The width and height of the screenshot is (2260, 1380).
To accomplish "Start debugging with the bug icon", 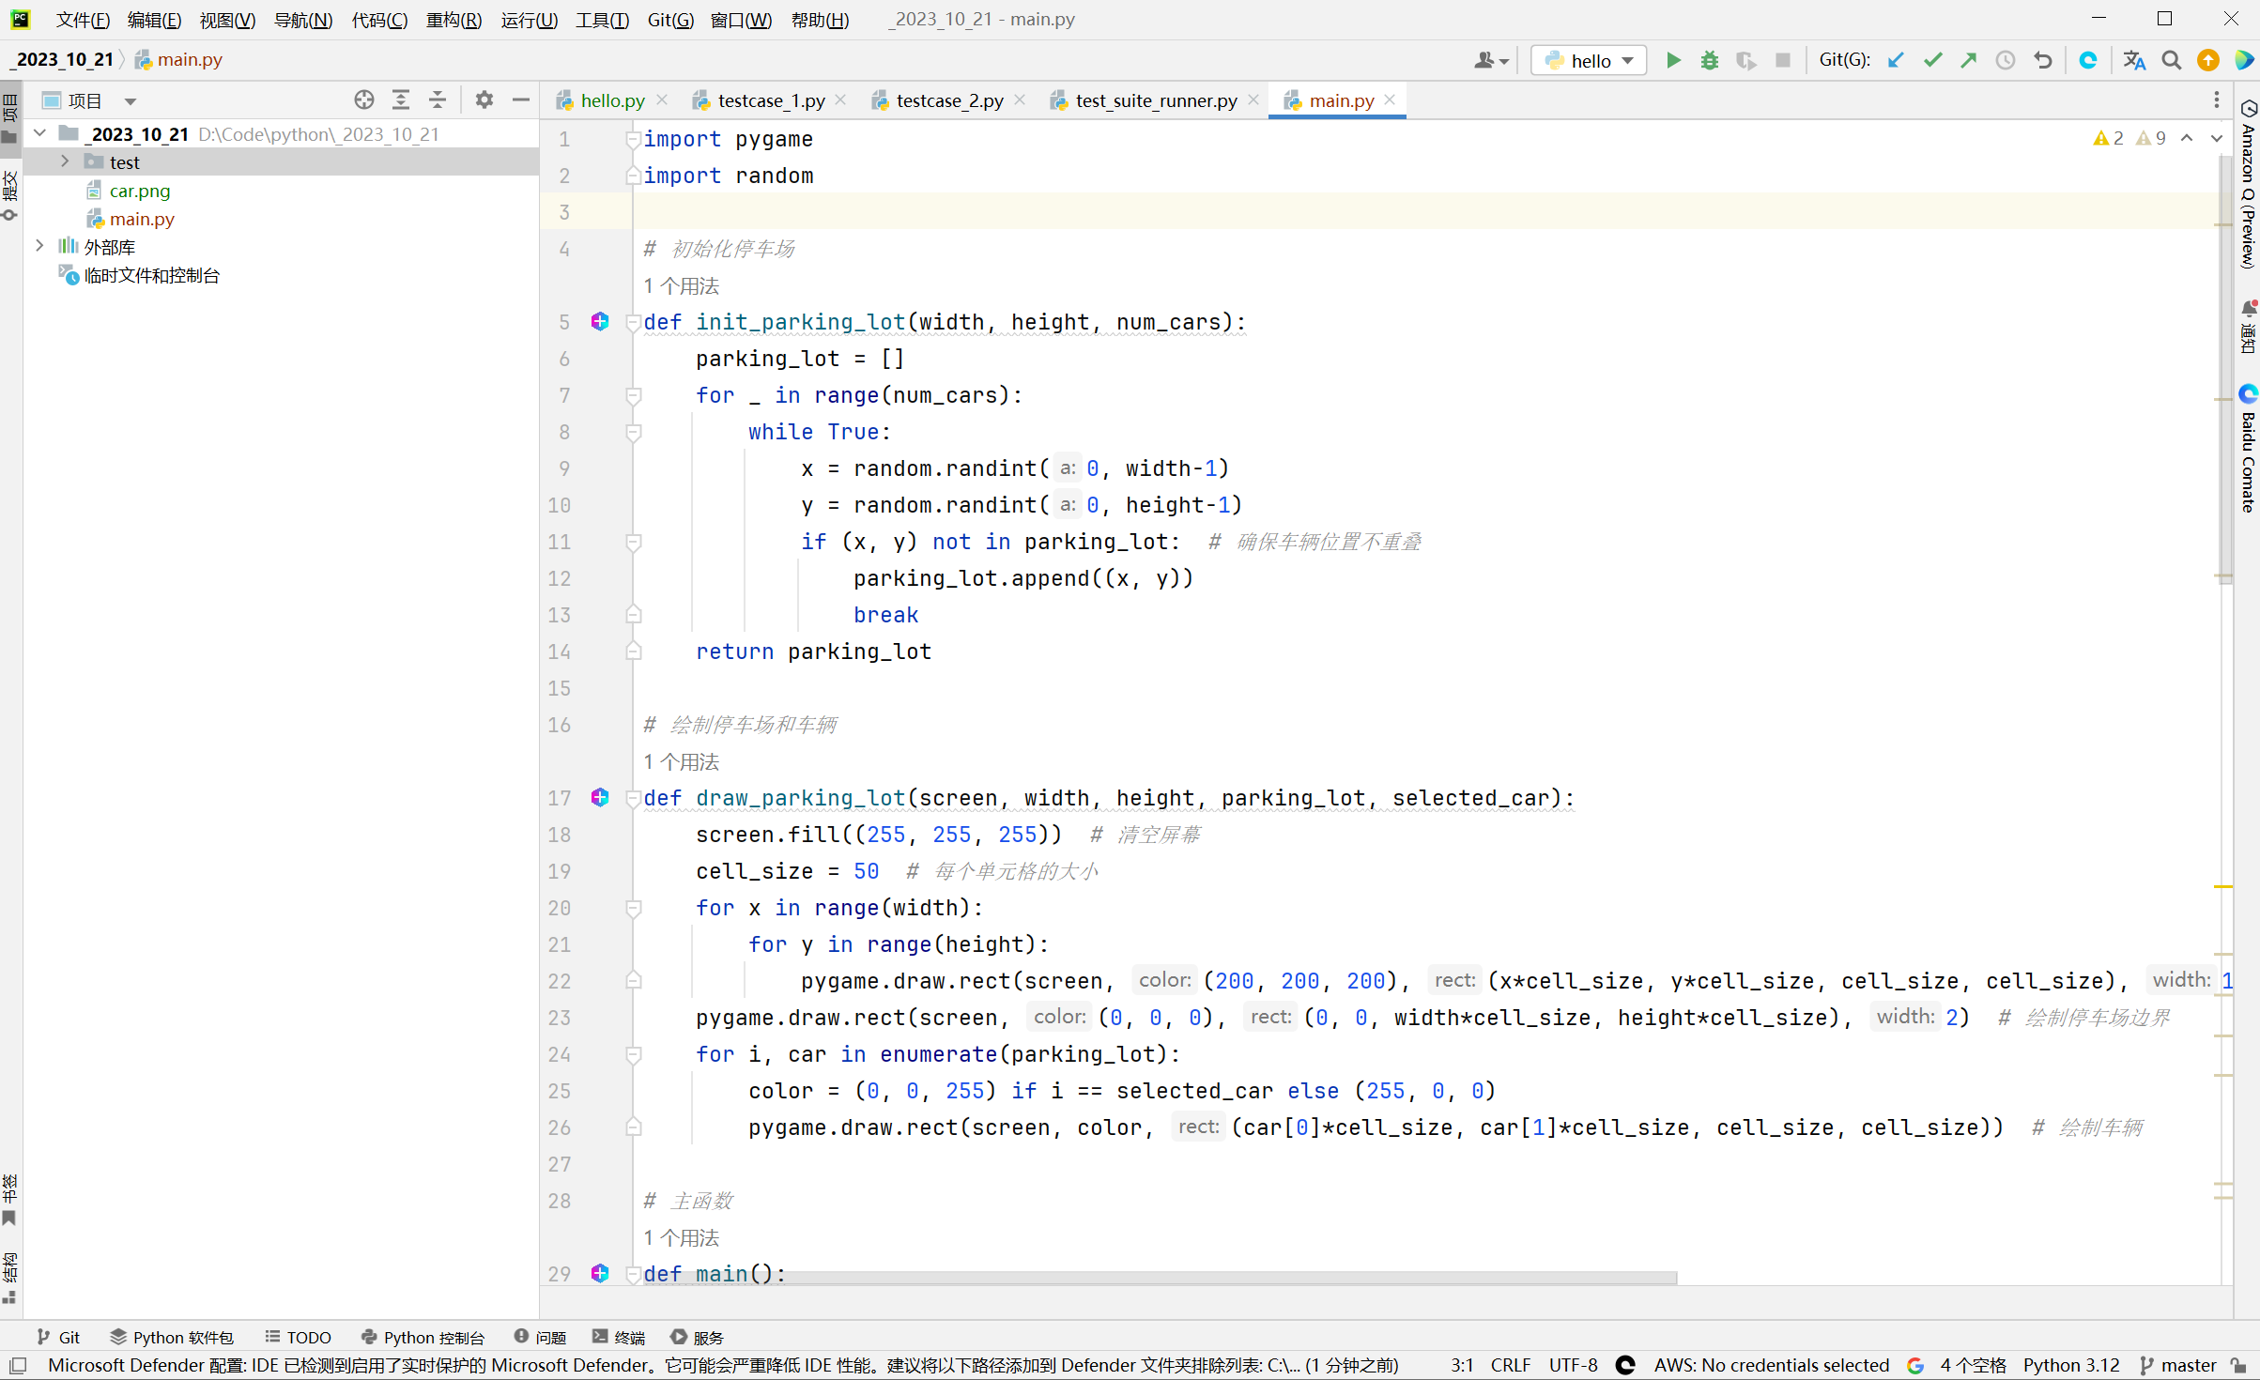I will coord(1709,60).
